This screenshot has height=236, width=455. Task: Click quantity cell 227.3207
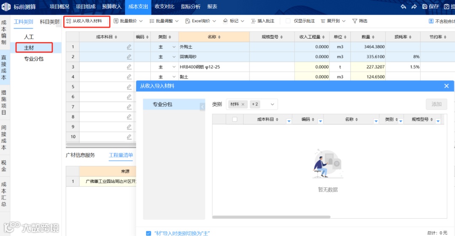[368, 67]
